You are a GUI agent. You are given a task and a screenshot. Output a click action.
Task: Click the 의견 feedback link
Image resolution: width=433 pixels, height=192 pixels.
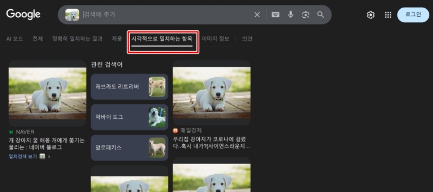pos(247,38)
